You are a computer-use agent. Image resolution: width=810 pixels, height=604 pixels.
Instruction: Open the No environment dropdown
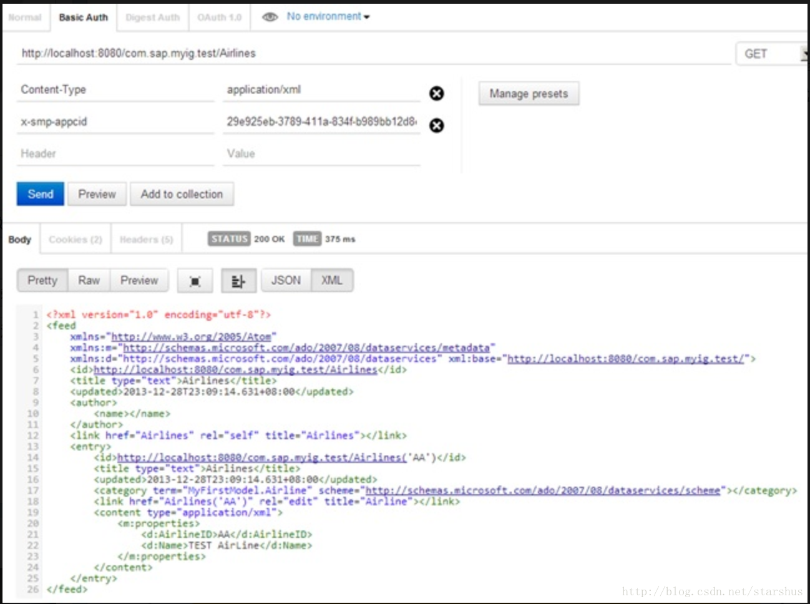pos(328,16)
